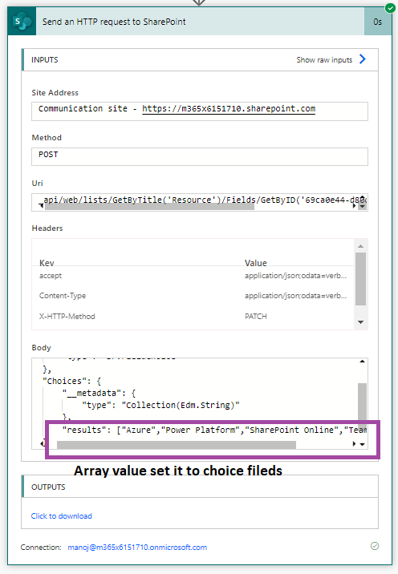The width and height of the screenshot is (398, 574).
Task: Click the Uri scroll right arrow
Action: click(x=354, y=206)
